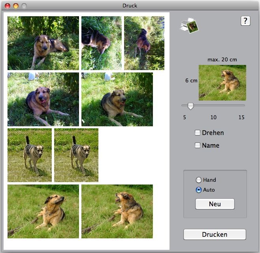Image resolution: width=260 pixels, height=253 pixels.
Task: Select the Auto radio button
Action: 199,190
